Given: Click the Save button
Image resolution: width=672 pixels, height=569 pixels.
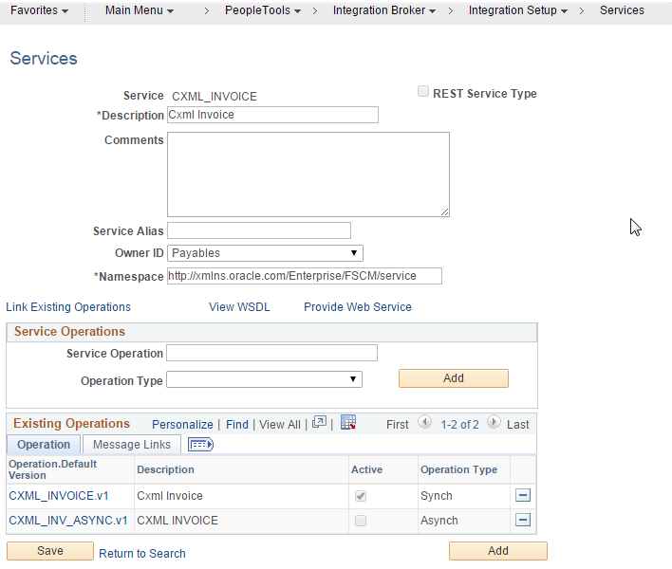Looking at the screenshot, I should point(50,551).
